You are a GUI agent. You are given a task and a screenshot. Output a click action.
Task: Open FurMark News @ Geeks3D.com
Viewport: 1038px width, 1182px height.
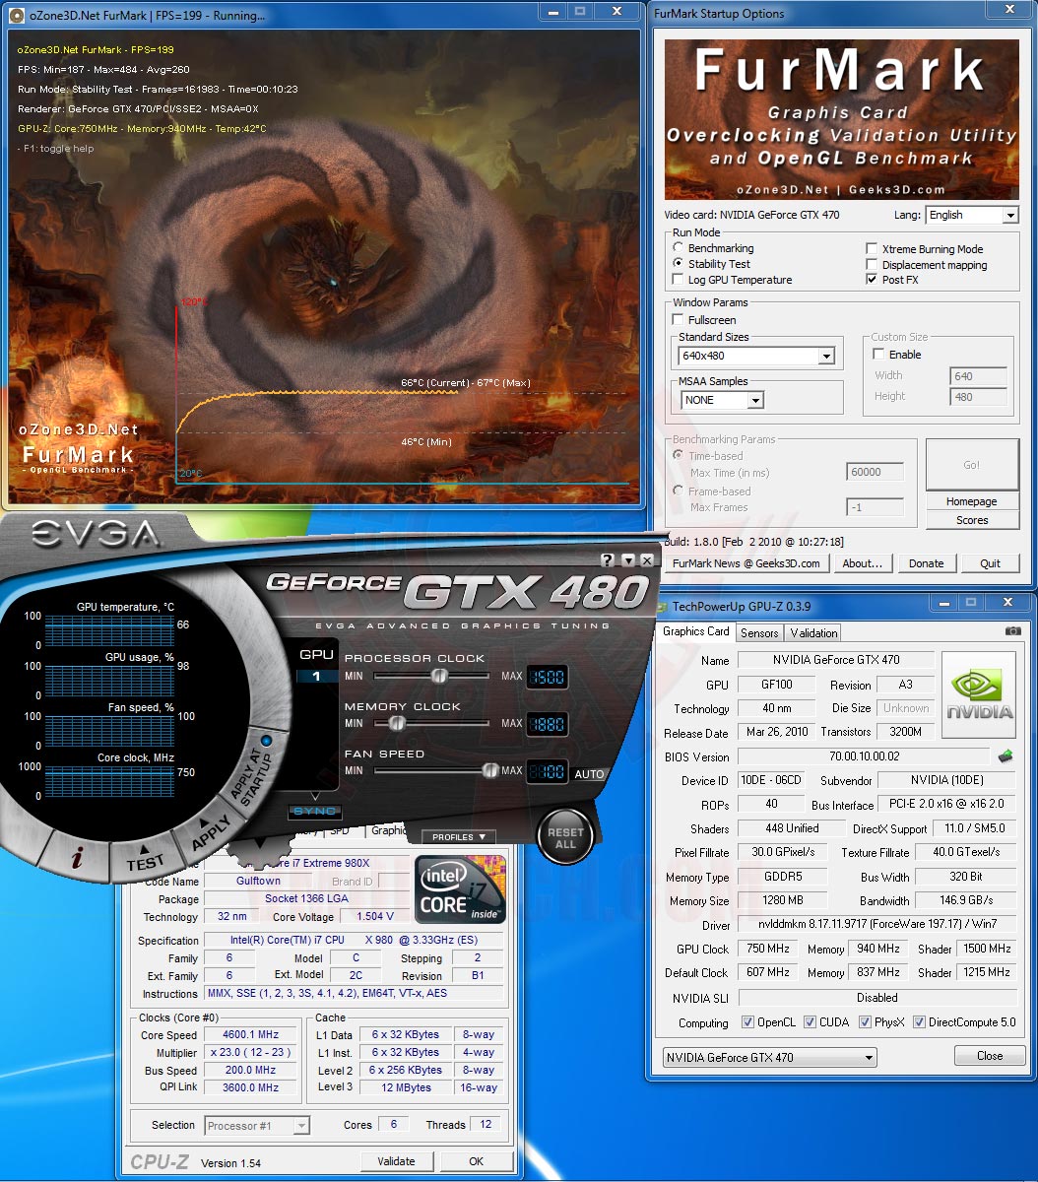[746, 563]
